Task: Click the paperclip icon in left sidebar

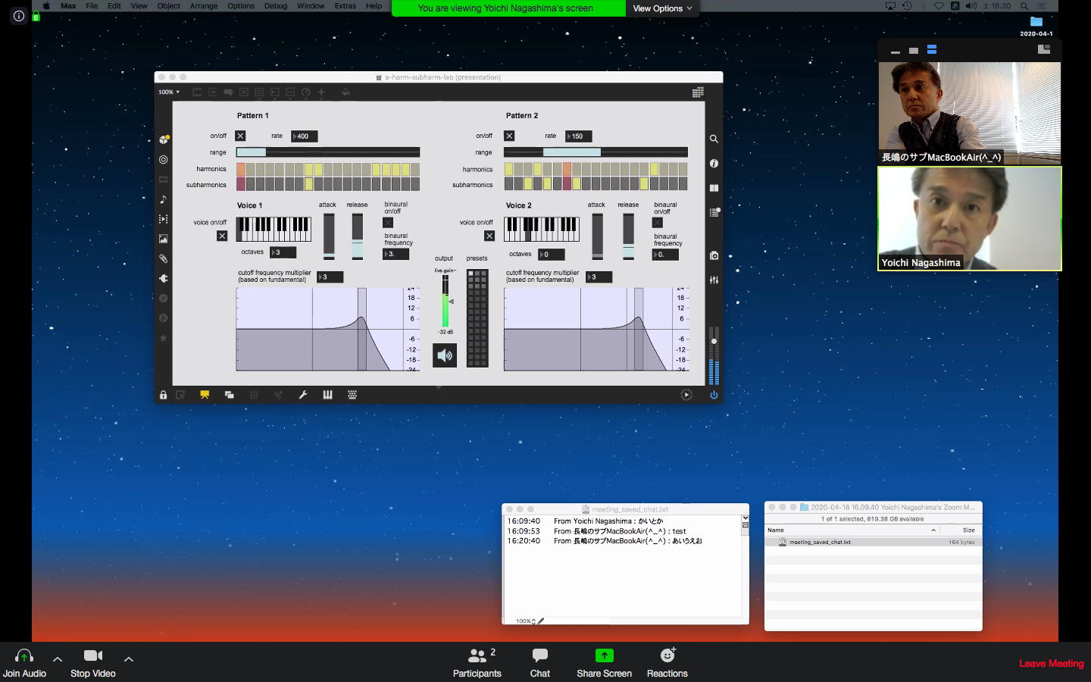Action: point(163,258)
